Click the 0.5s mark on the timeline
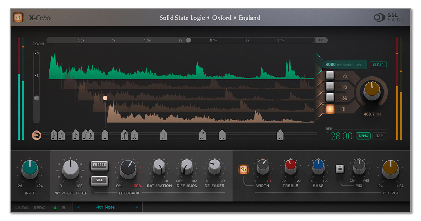421x221 pixels. [x=81, y=40]
